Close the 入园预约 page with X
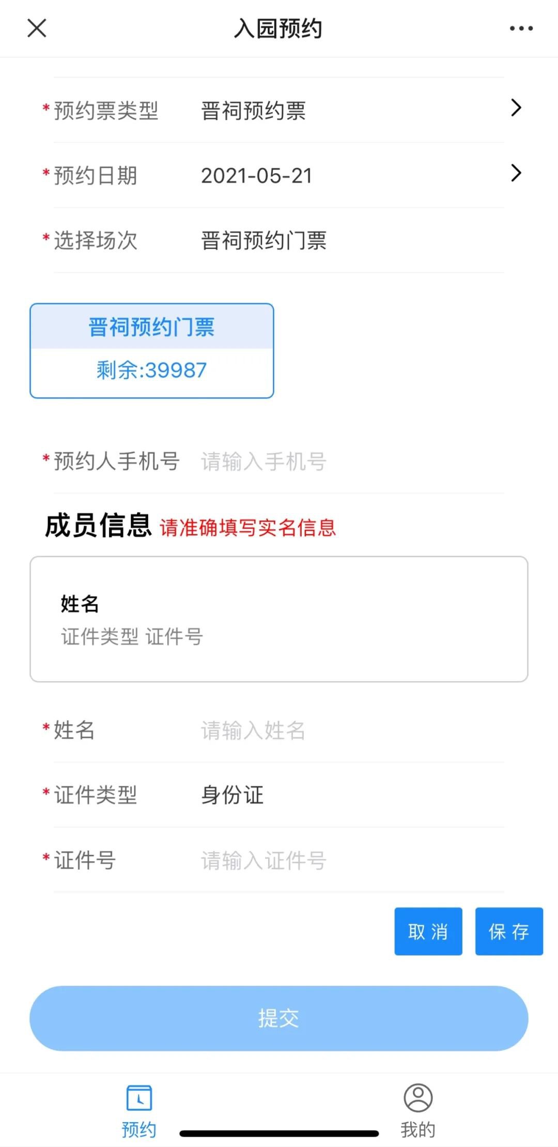 pos(37,28)
